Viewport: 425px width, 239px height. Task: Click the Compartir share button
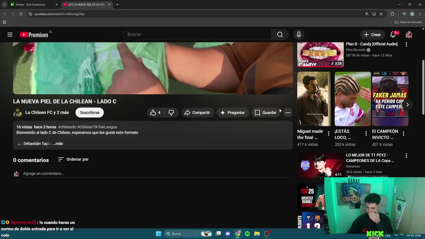click(x=197, y=113)
